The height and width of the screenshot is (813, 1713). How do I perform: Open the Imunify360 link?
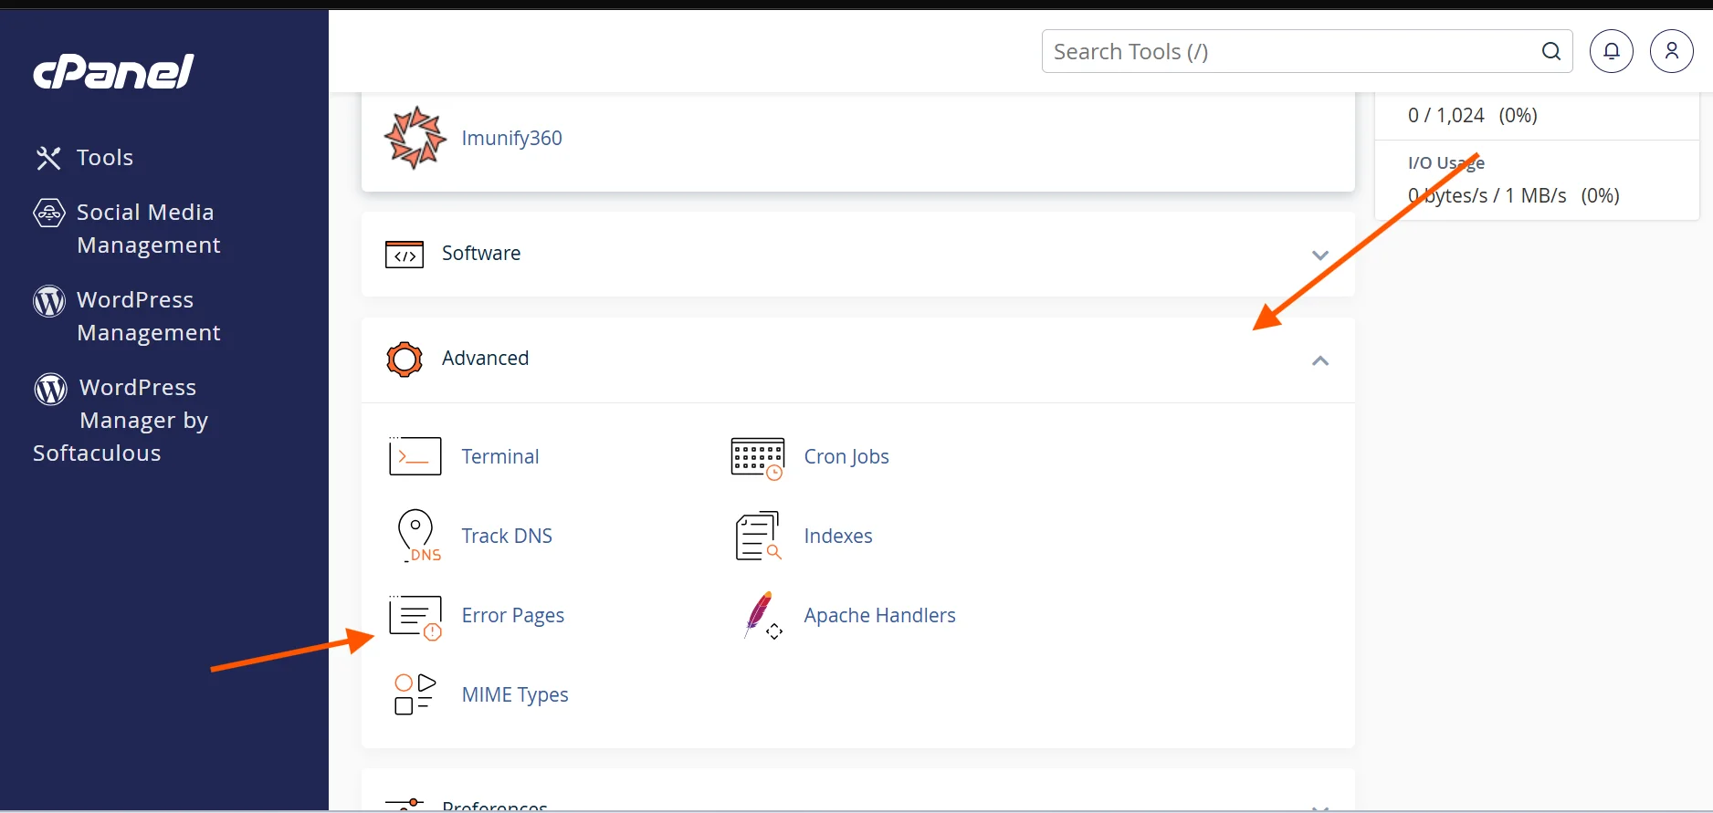coord(511,138)
